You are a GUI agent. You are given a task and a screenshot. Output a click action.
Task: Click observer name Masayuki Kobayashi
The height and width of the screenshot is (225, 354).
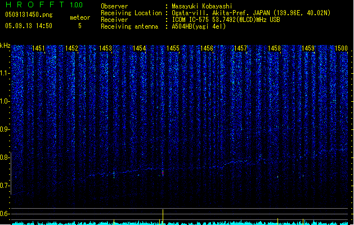coord(202,6)
